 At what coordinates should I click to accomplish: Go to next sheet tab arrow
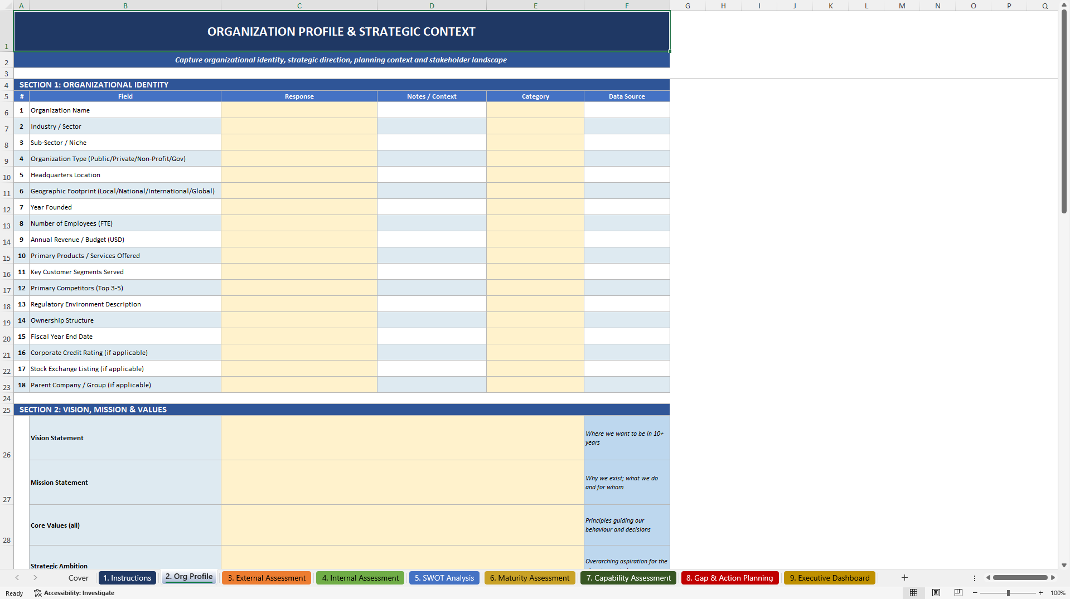(x=35, y=578)
